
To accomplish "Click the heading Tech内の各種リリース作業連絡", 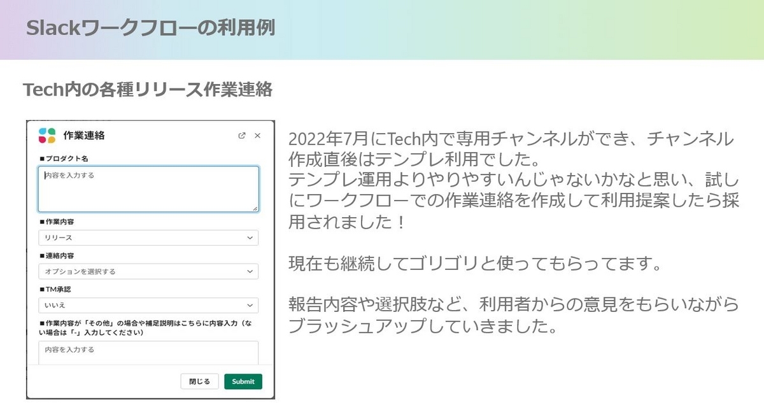I will coord(148,90).
